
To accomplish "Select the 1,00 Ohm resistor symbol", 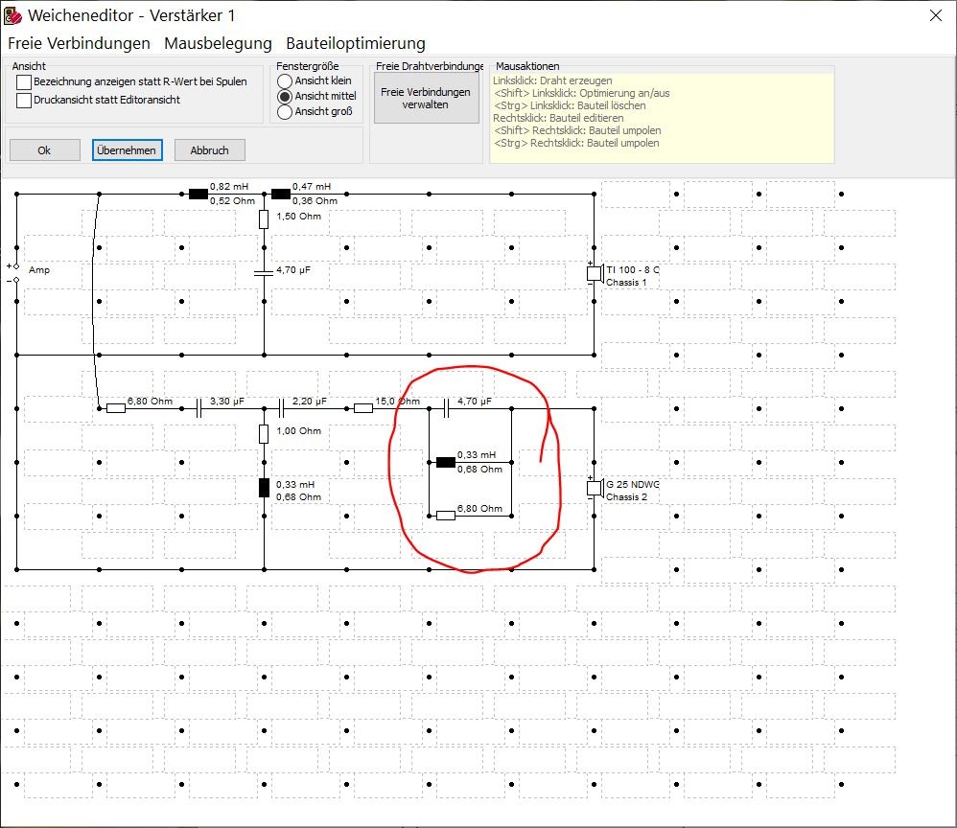I will (x=264, y=434).
